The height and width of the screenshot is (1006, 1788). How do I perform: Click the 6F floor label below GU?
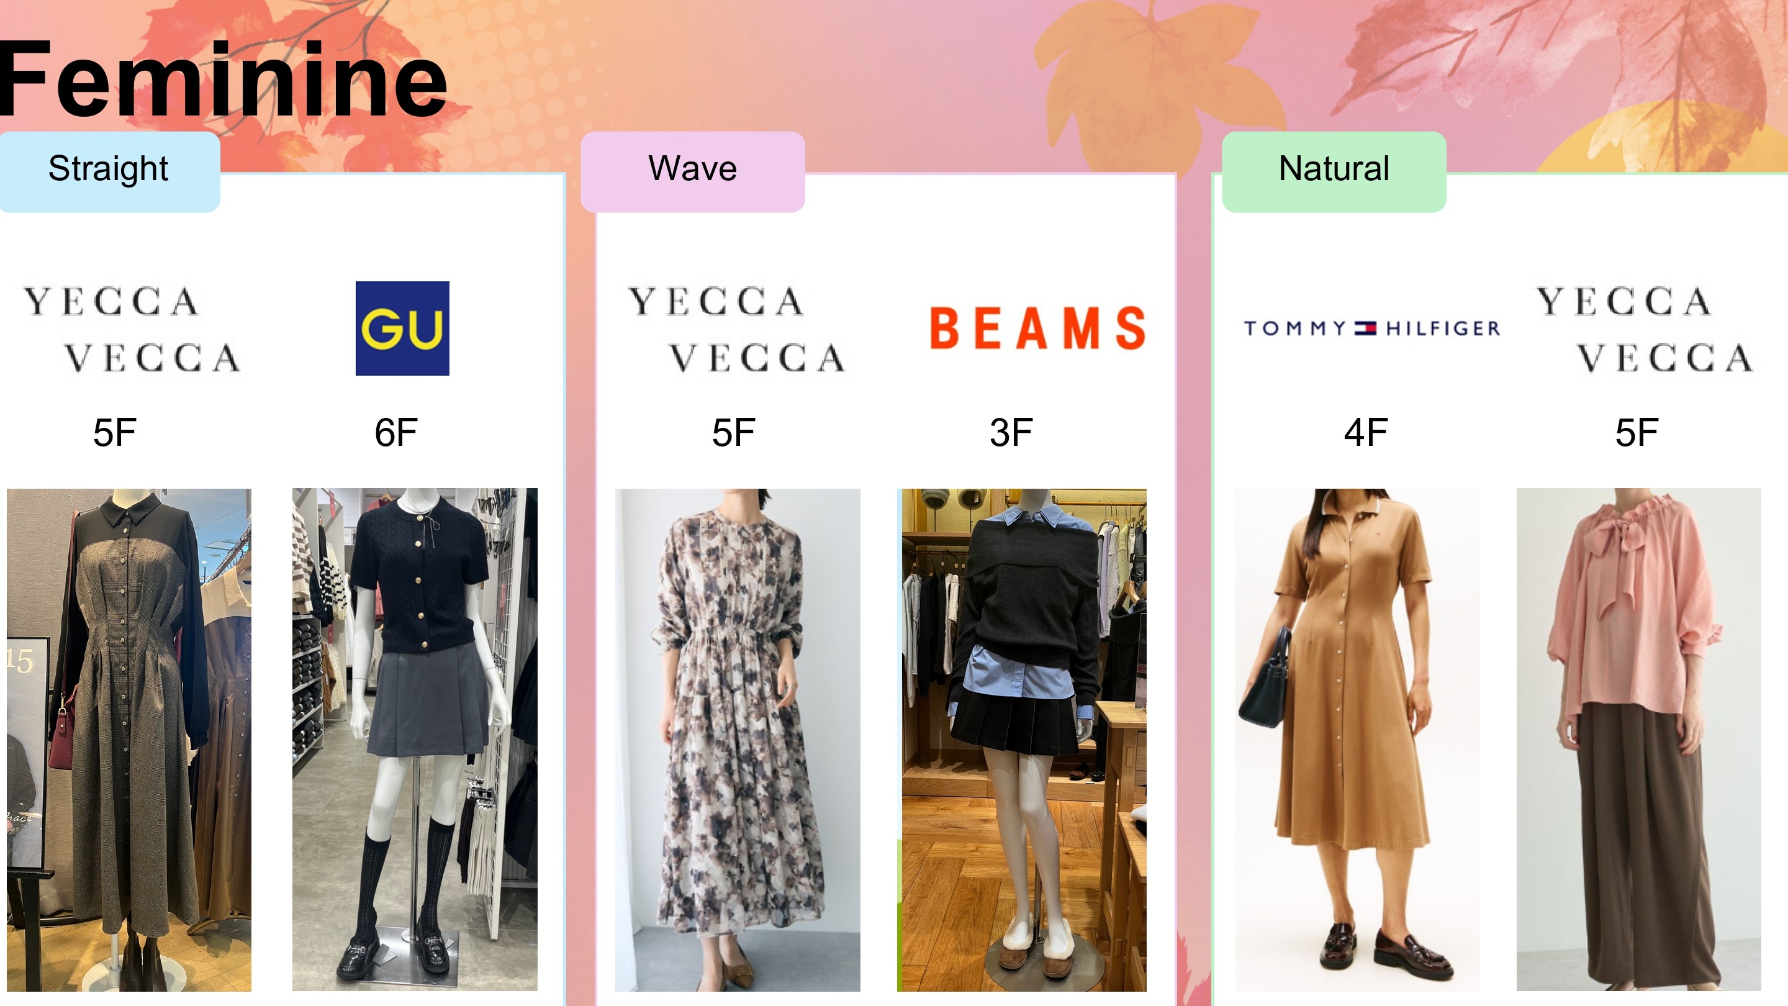(395, 433)
